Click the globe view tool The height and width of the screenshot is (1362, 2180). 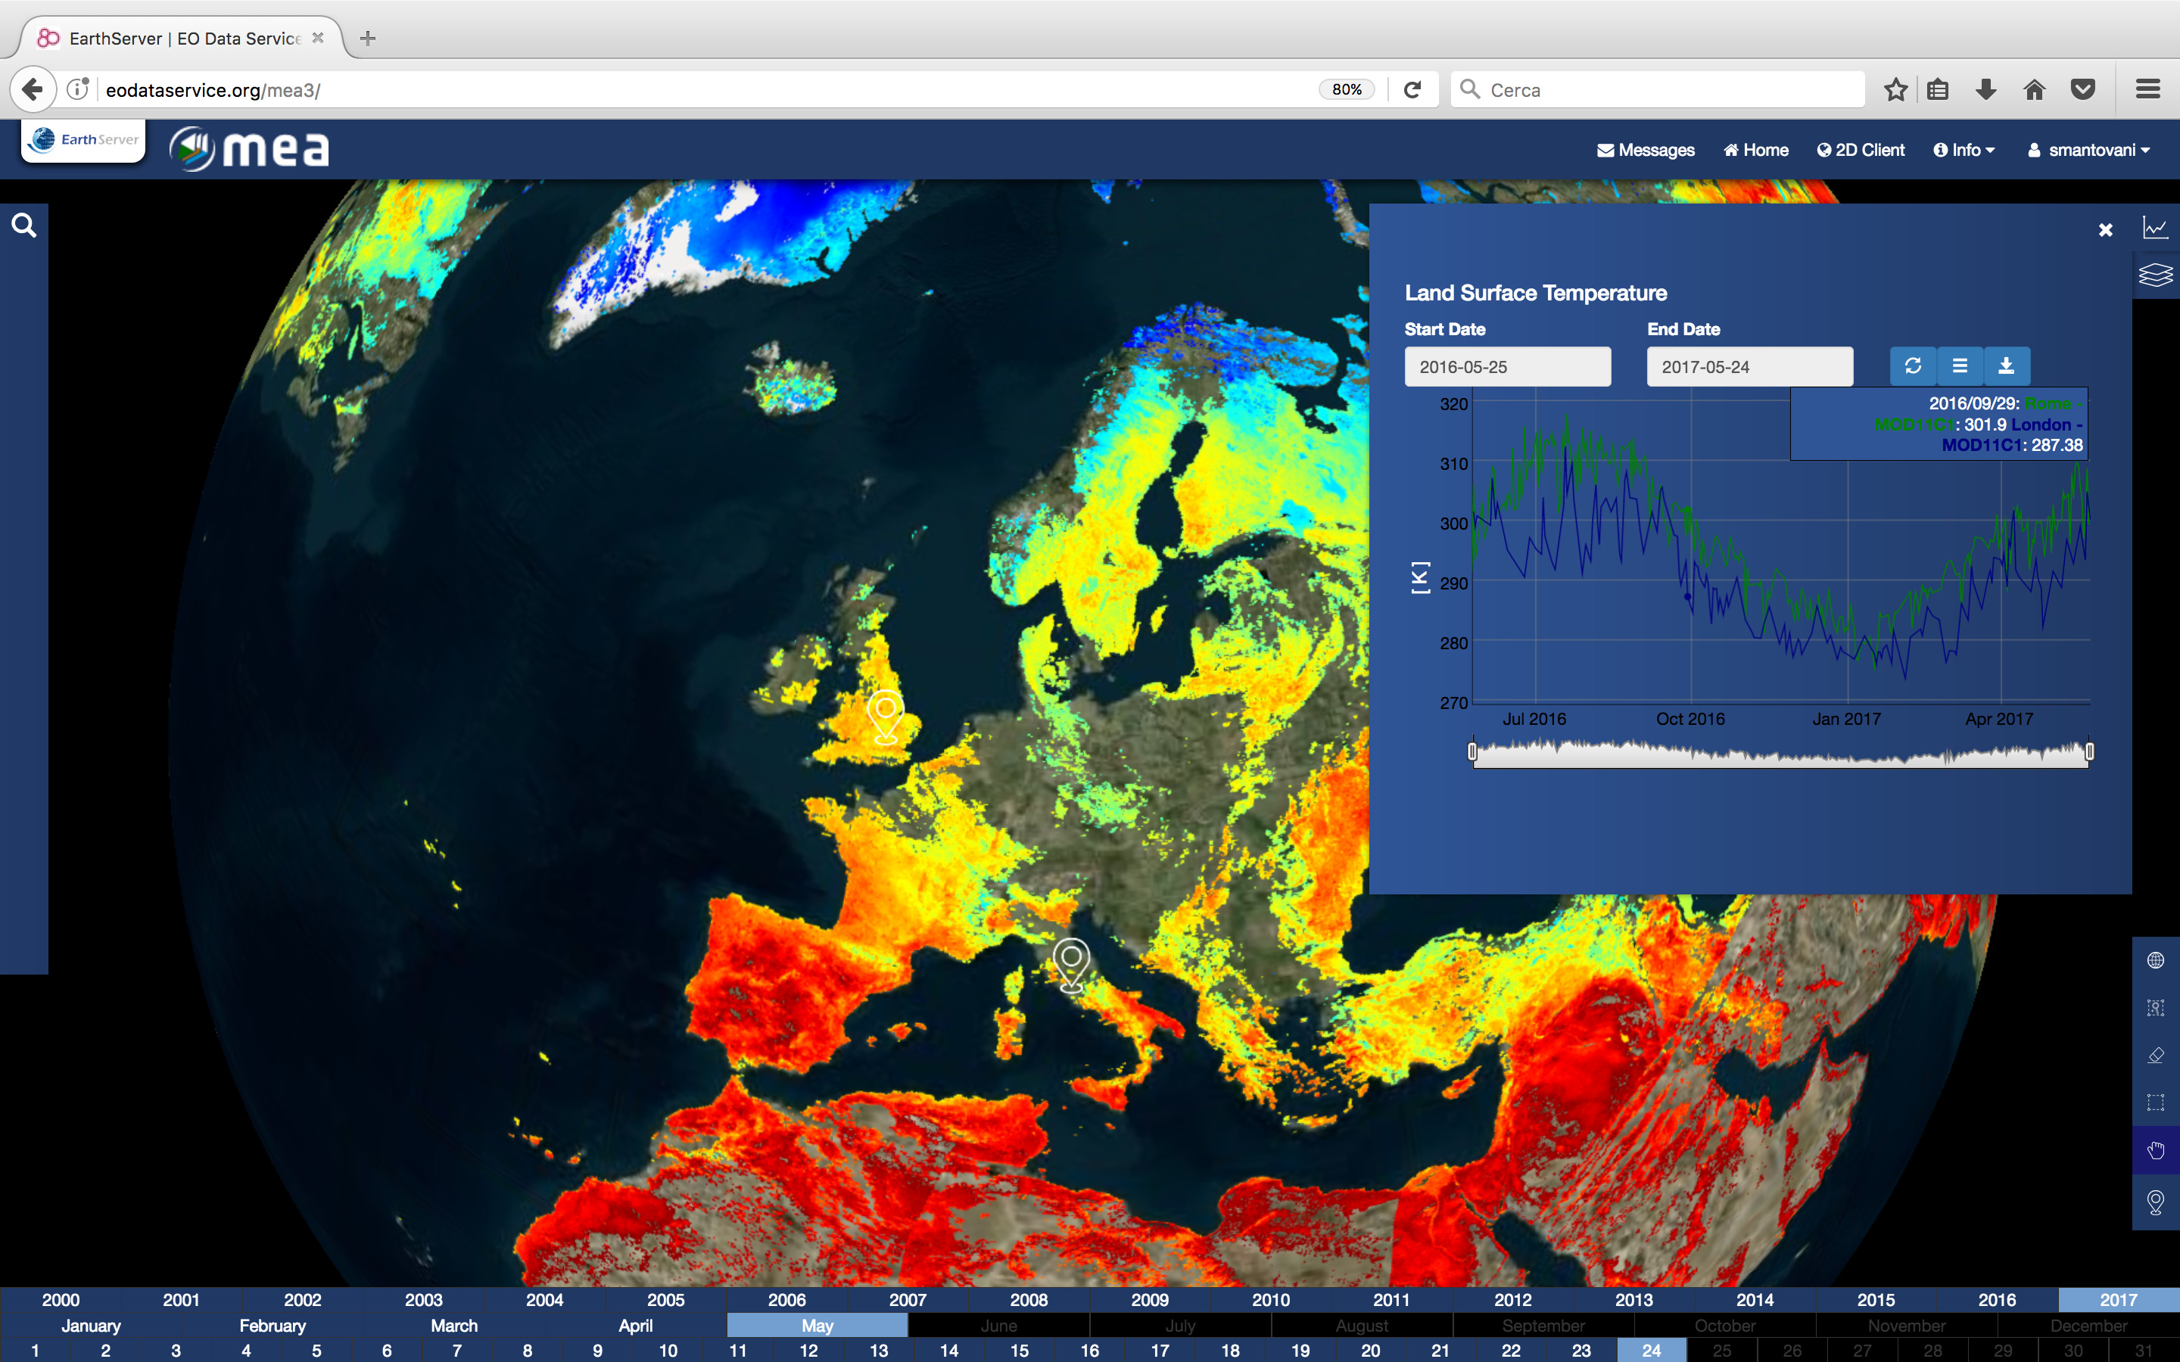2155,960
